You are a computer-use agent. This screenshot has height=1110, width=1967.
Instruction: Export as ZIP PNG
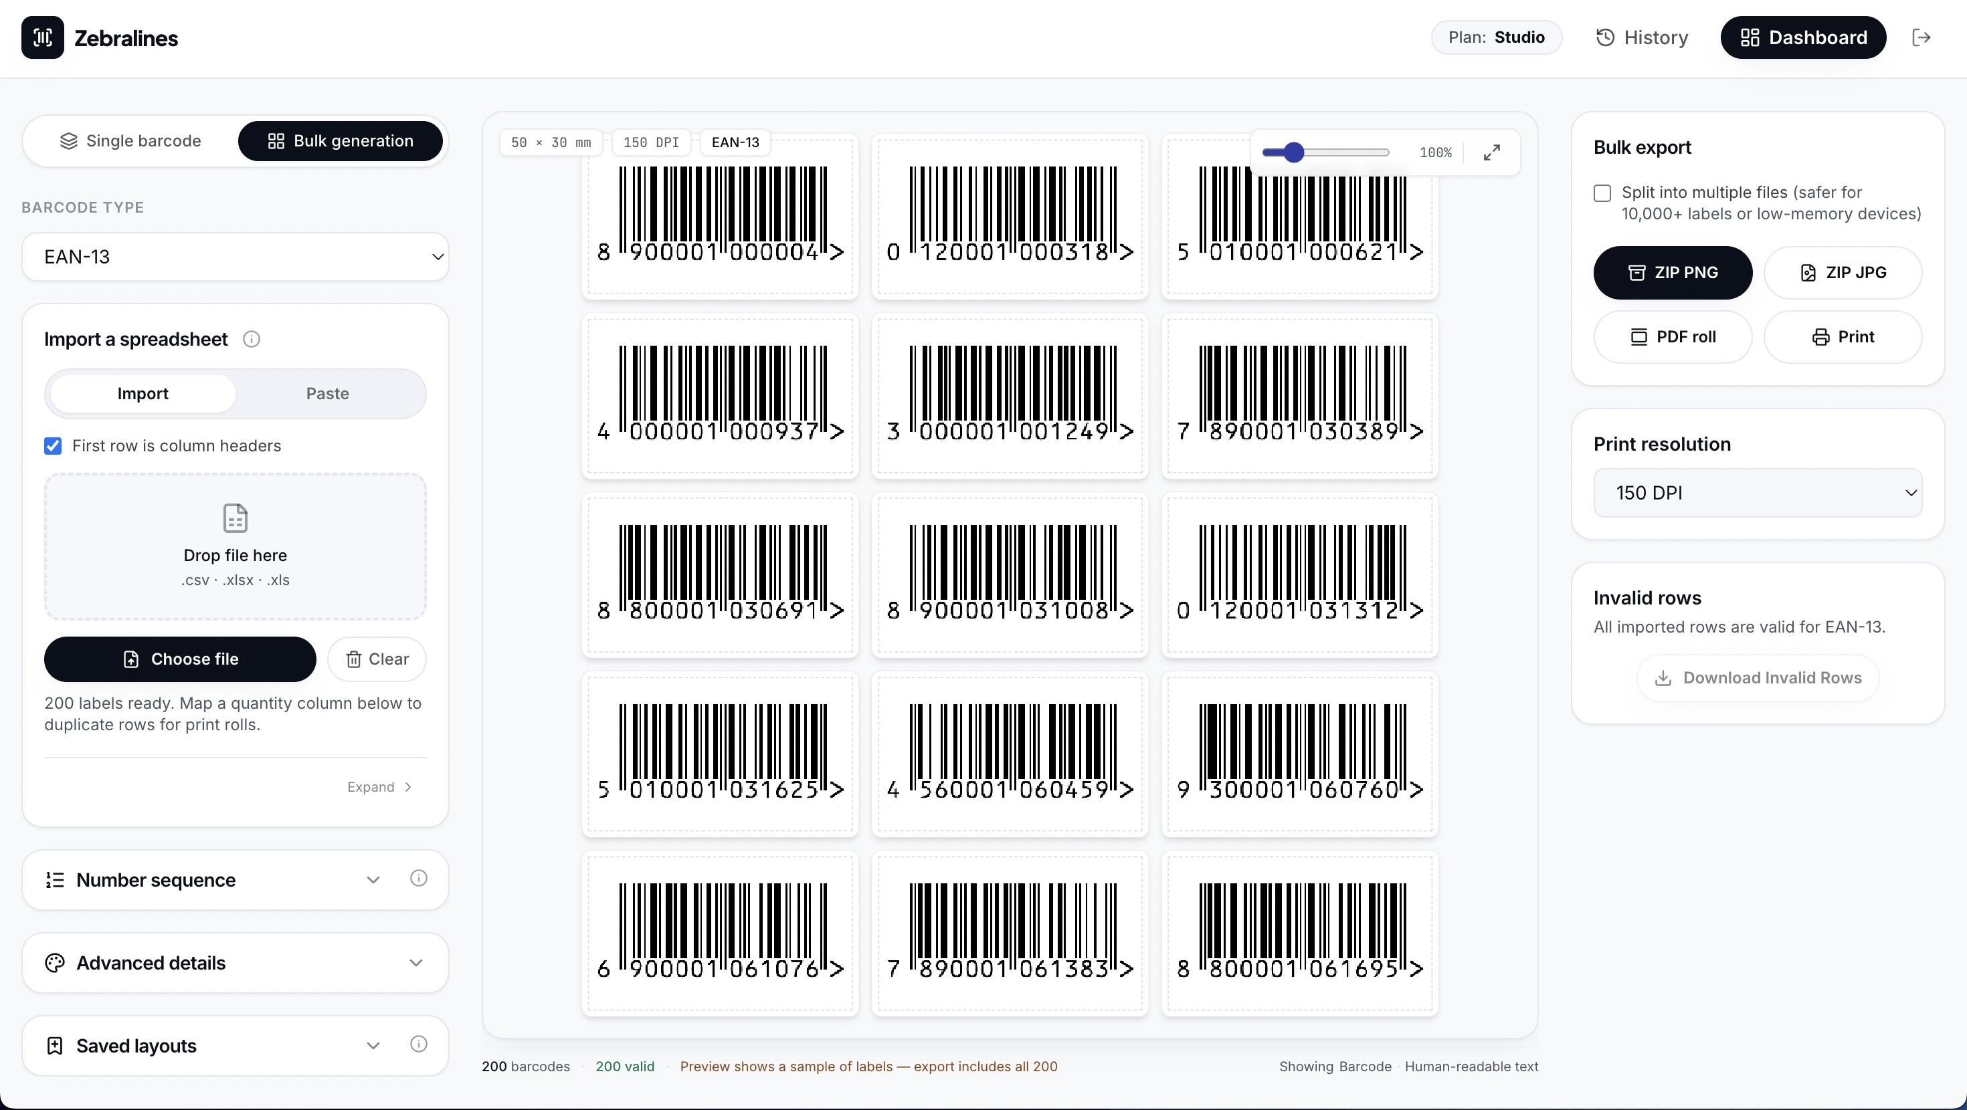pyautogui.click(x=1672, y=273)
